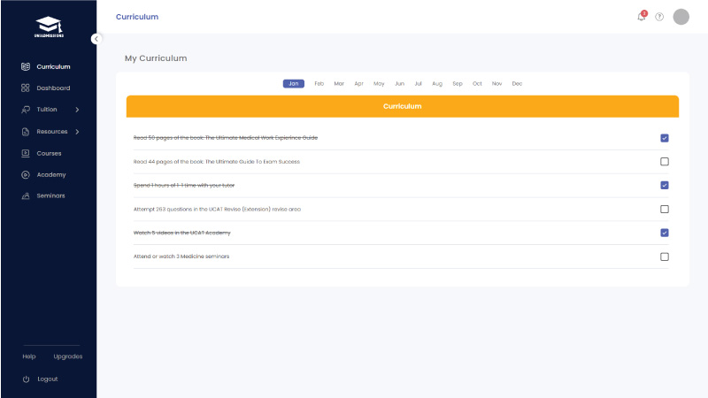This screenshot has width=708, height=398.
Task: Switch to the Oct month tab
Action: tap(477, 83)
